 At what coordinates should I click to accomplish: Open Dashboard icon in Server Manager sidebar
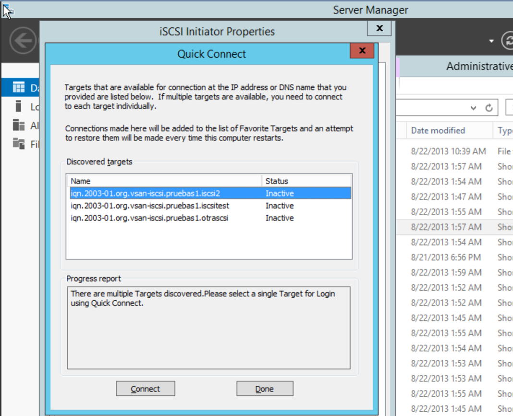point(19,87)
